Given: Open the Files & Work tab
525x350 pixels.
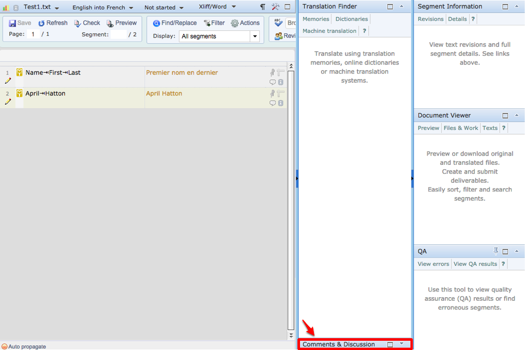Looking at the screenshot, I should (x=461, y=128).
